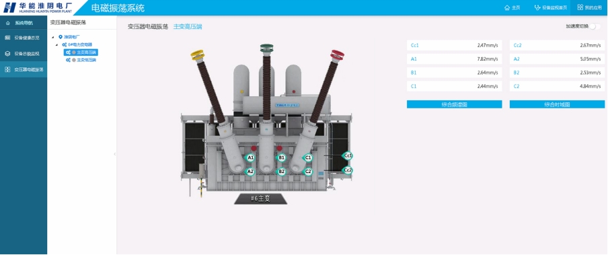The image size is (608, 255).
Task: Click the gear icon of the 6# transformer node
Action: coord(65,44)
